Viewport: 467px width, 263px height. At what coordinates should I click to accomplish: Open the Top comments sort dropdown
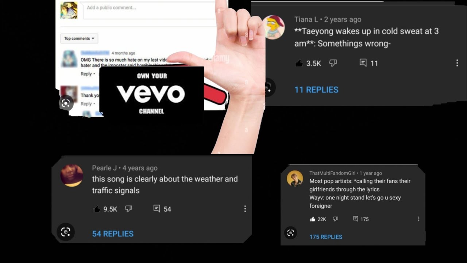click(x=79, y=38)
